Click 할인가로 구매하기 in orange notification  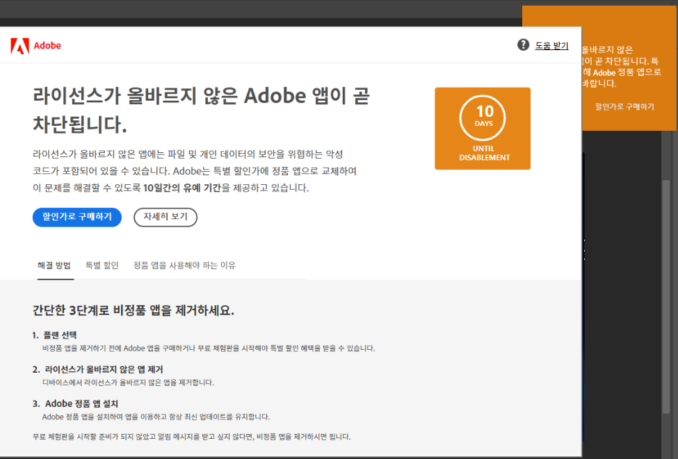pyautogui.click(x=624, y=106)
